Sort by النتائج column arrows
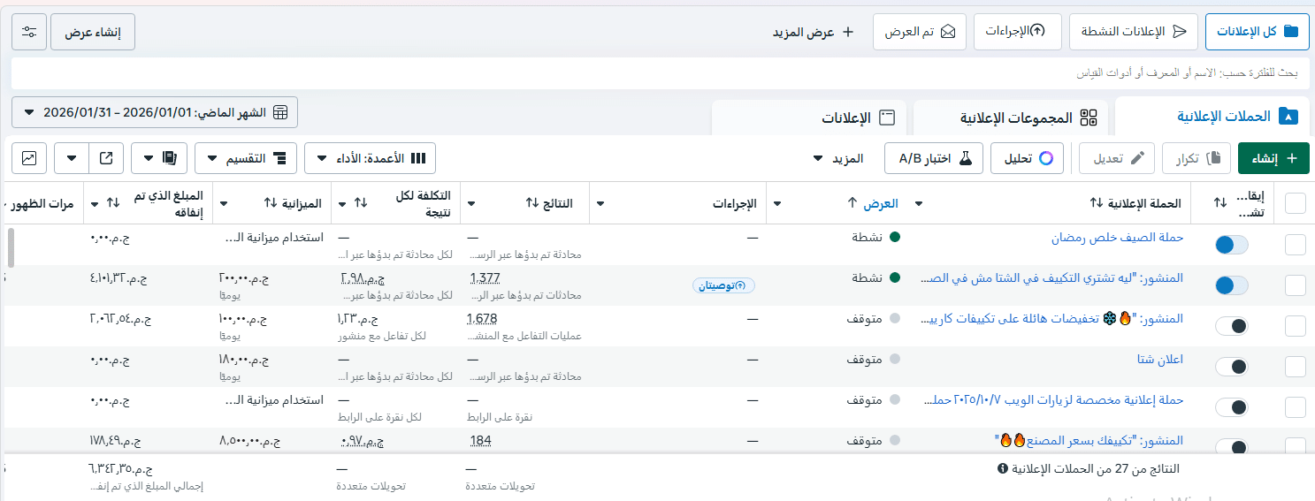The width and height of the screenshot is (1315, 501). click(x=531, y=204)
